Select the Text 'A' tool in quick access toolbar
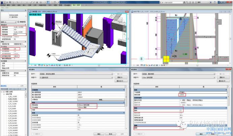 tap(37, 2)
